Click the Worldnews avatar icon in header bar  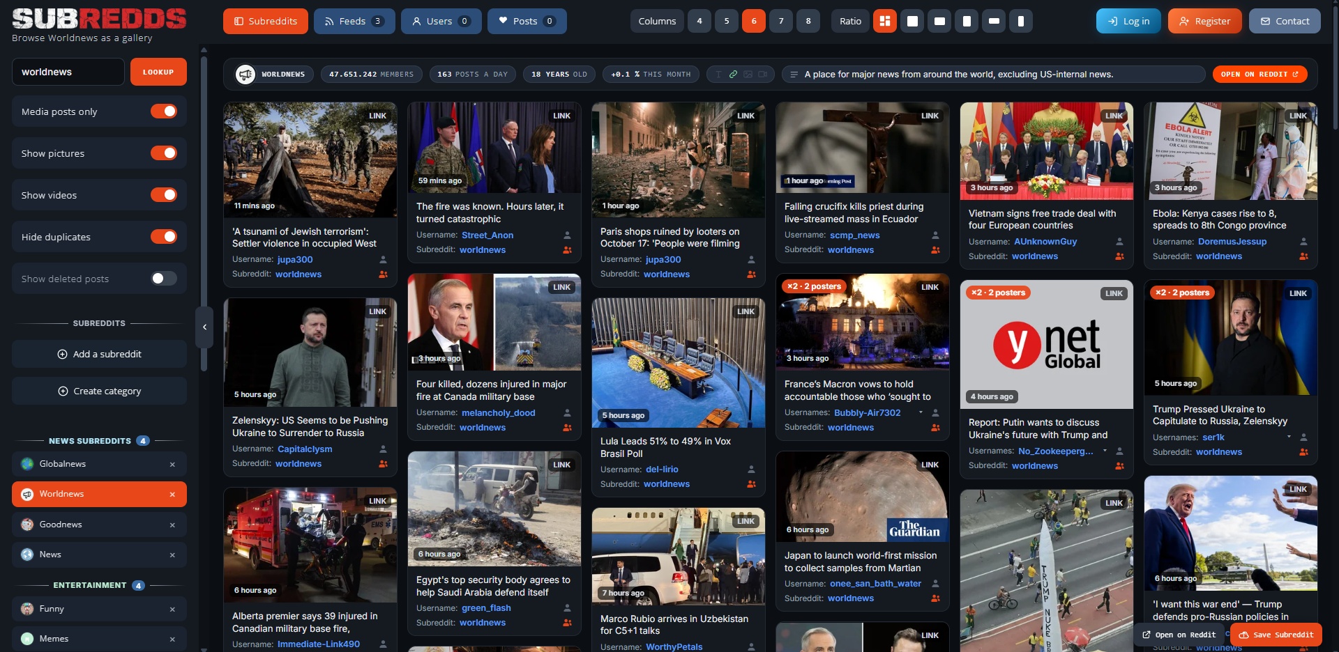pos(245,74)
